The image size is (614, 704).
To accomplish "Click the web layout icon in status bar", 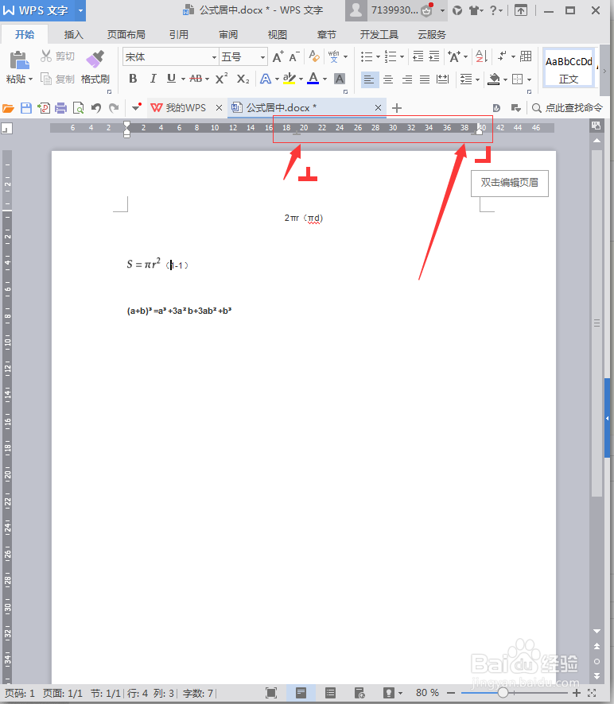I will [359, 693].
